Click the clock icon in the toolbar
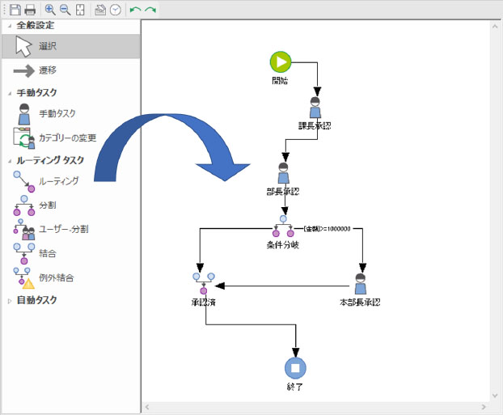 click(115, 10)
